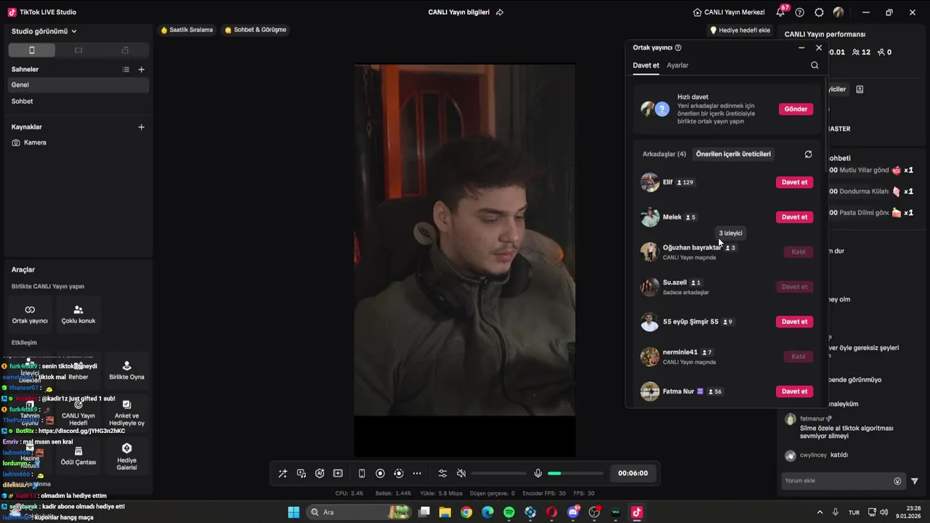Switch to Arkadaşlar (4) tab
Image resolution: width=930 pixels, height=523 pixels.
[x=664, y=154]
